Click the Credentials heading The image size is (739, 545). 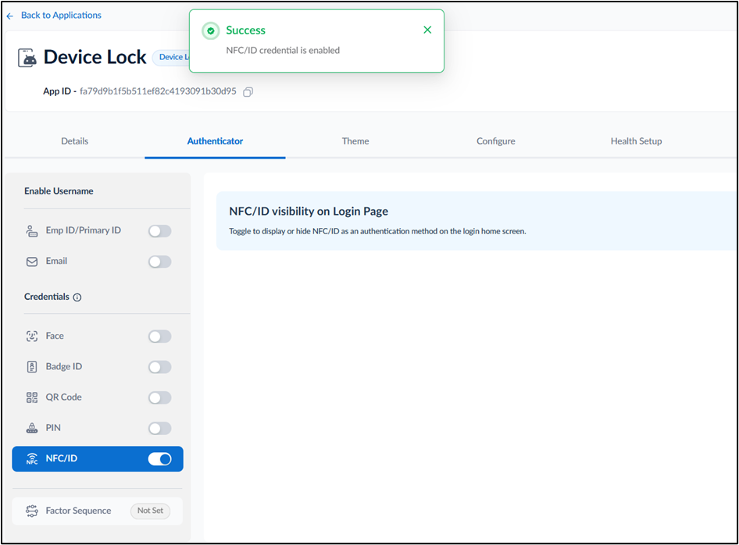47,297
